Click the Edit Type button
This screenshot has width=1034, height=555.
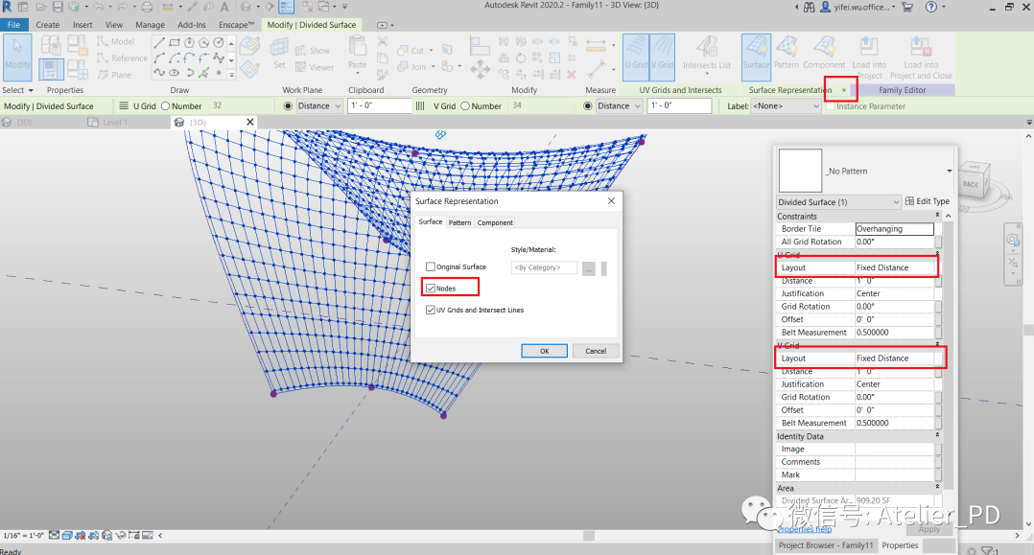(x=928, y=201)
